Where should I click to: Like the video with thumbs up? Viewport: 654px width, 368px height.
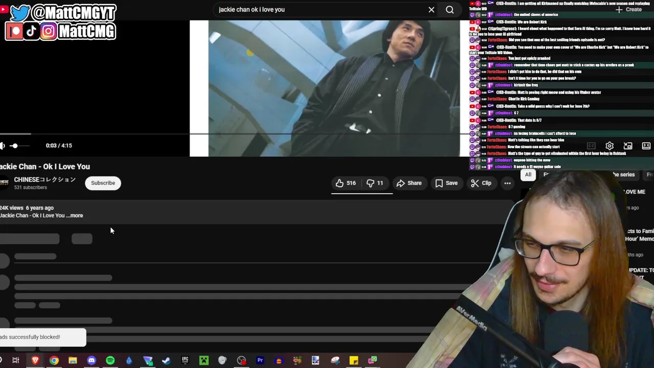tap(346, 183)
